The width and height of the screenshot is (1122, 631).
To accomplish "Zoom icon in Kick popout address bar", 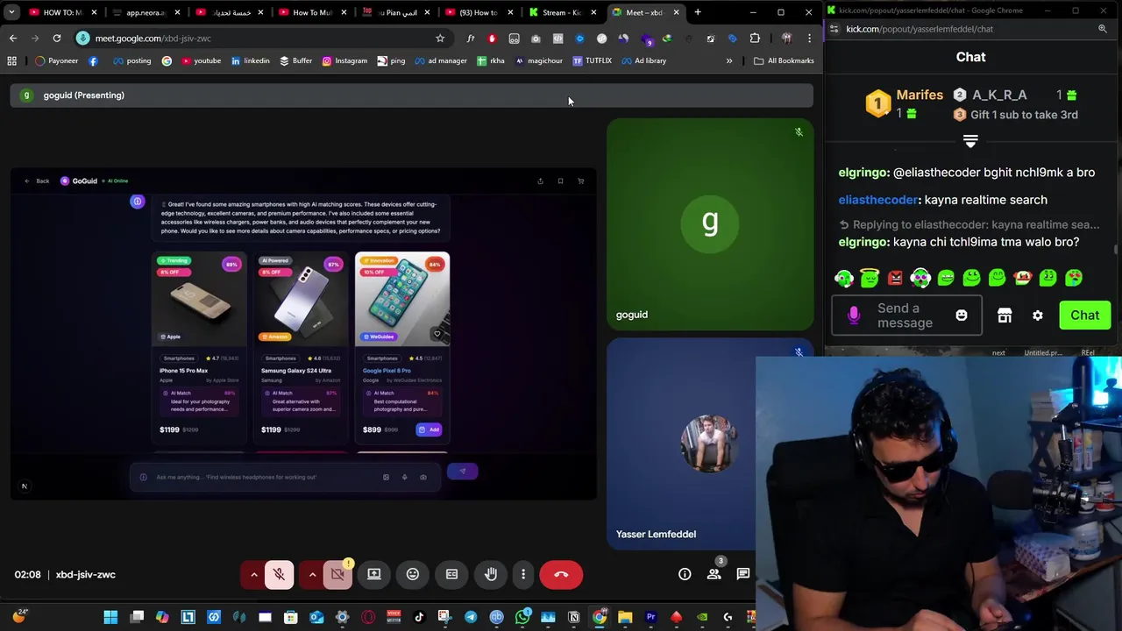I will [1103, 29].
